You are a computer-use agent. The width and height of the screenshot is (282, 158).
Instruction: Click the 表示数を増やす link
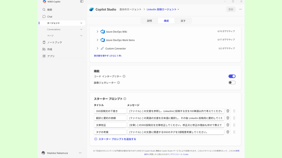[108, 56]
